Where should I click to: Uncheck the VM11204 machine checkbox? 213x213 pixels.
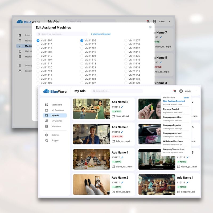38,40
